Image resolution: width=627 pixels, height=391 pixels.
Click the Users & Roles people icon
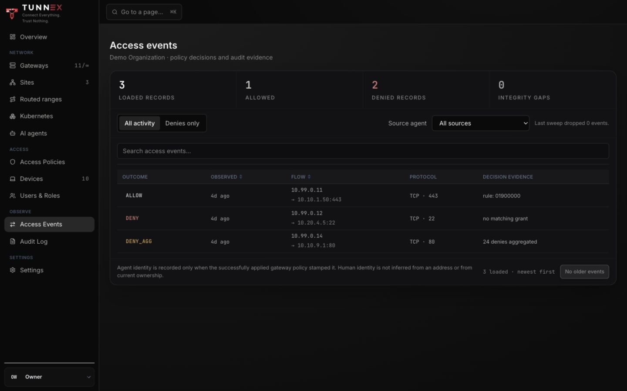coord(13,196)
